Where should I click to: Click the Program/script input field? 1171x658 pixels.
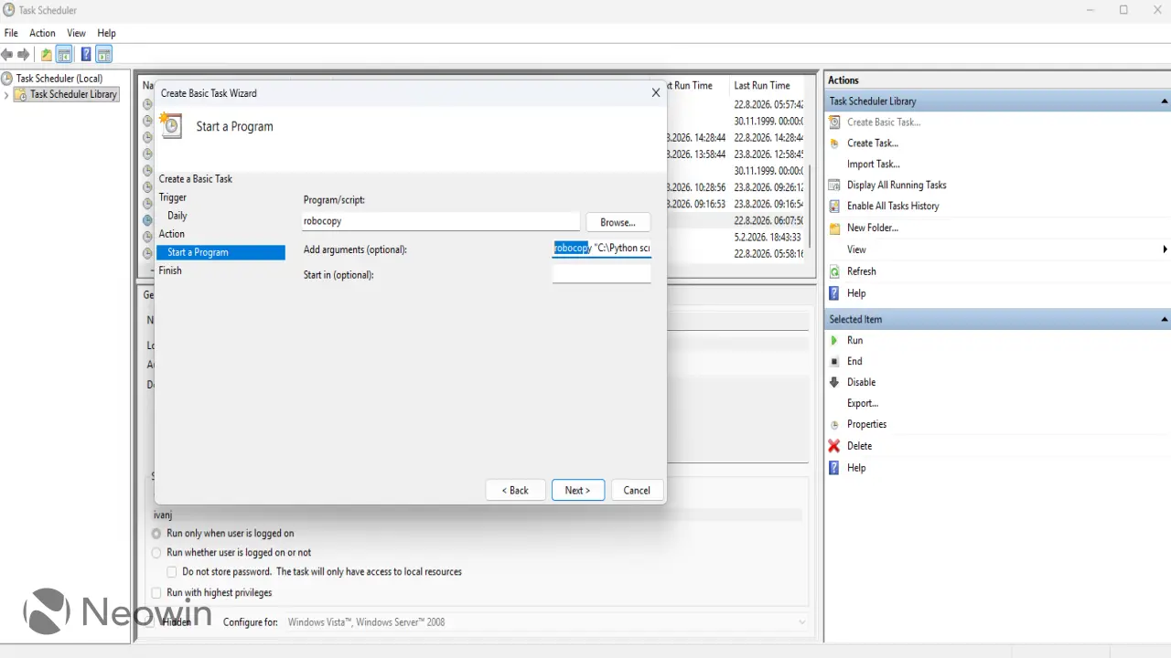tap(441, 221)
